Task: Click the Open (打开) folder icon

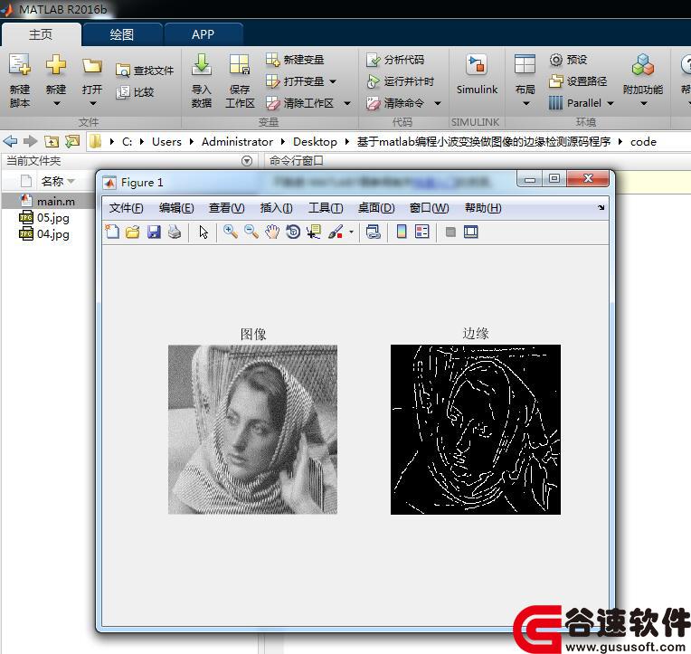Action: 92,66
